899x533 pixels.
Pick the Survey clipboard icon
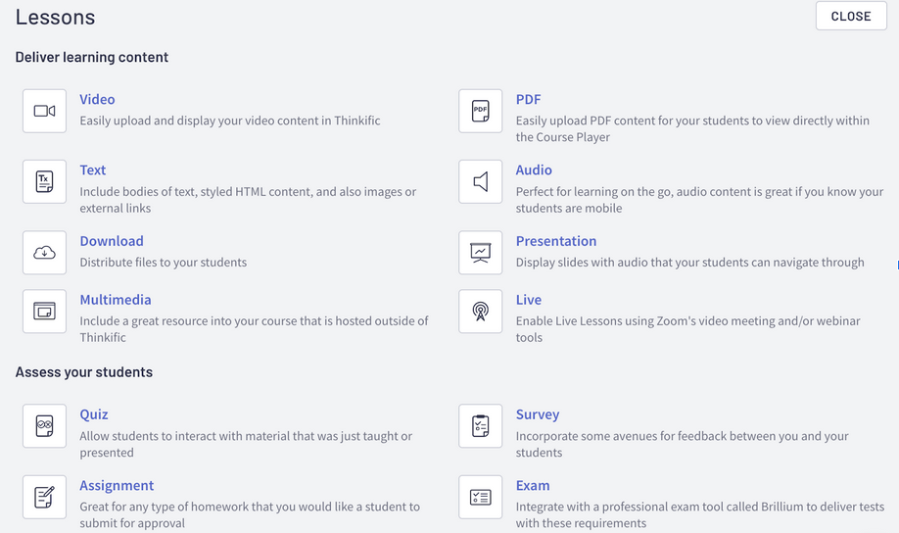pos(480,426)
